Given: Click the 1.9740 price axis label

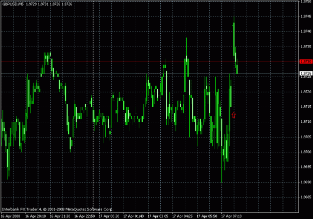Looking at the screenshot, I should [x=306, y=32].
